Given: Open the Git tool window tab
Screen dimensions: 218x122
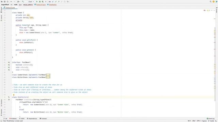Looking at the screenshot, I should (x=5, y=119).
